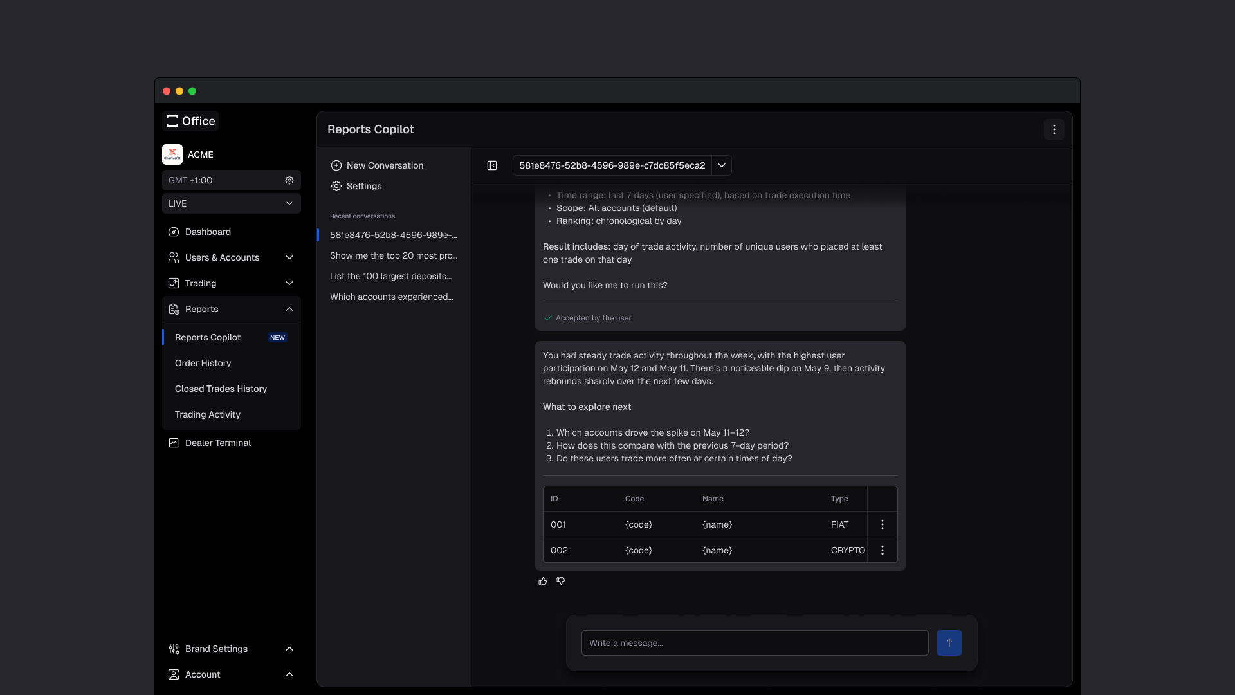This screenshot has height=695, width=1235.
Task: Click suggestion 'Which accounts drove the spike'
Action: (653, 432)
